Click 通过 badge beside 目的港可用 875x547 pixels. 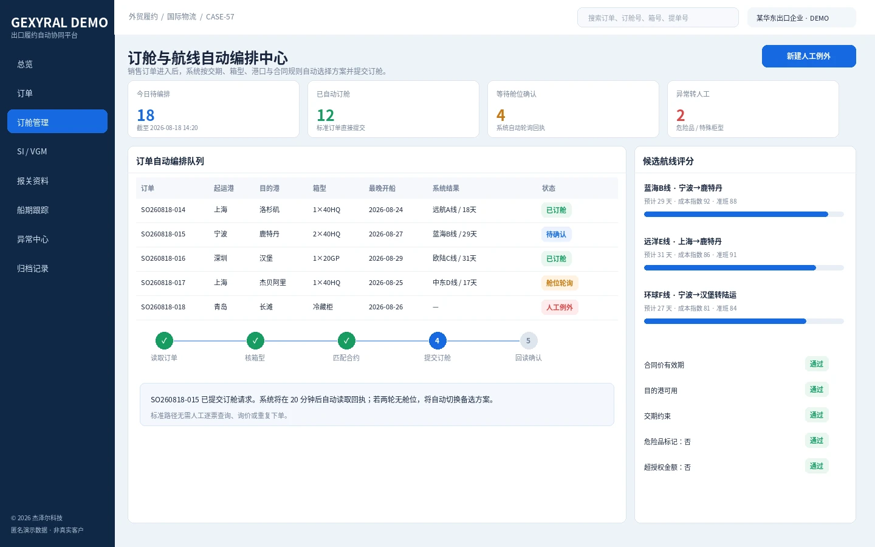click(817, 390)
